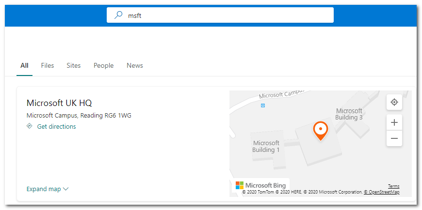This screenshot has width=422, height=210.
Task: Click the orange location pin
Action: click(x=320, y=130)
